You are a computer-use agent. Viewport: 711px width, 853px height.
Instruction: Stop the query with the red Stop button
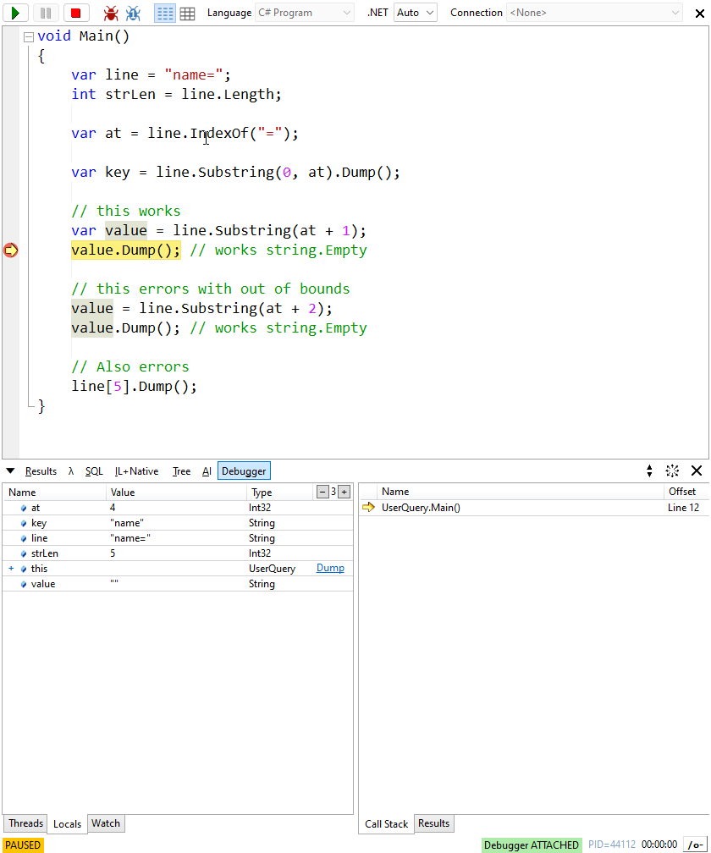pyautogui.click(x=76, y=13)
